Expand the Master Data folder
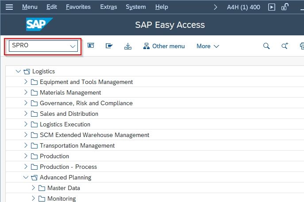 pos(33,188)
